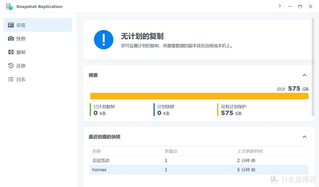Image resolution: width=319 pixels, height=187 pixels.
Task: Select the 总览 overview icon in sidebar
Action: pos(10,25)
